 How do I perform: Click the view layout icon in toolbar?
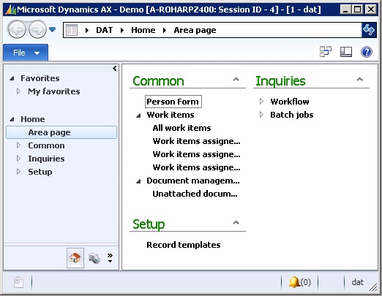pyautogui.click(x=346, y=52)
